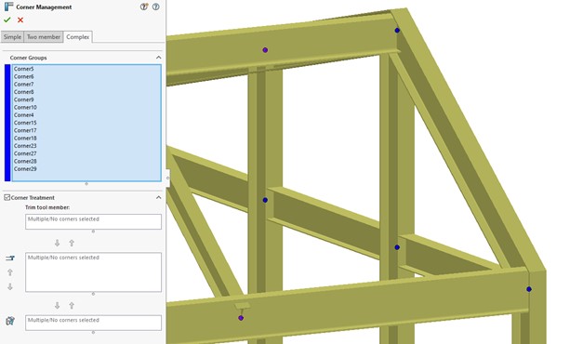Select Corner10 in the Corner Groups list
The width and height of the screenshot is (583, 344).
pos(25,107)
